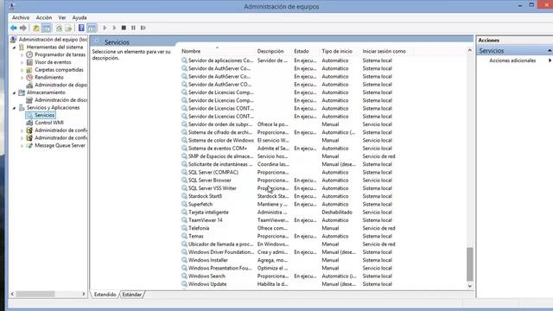This screenshot has width=553, height=311.
Task: Expand the Rendimiento node arrow
Action: 22,78
